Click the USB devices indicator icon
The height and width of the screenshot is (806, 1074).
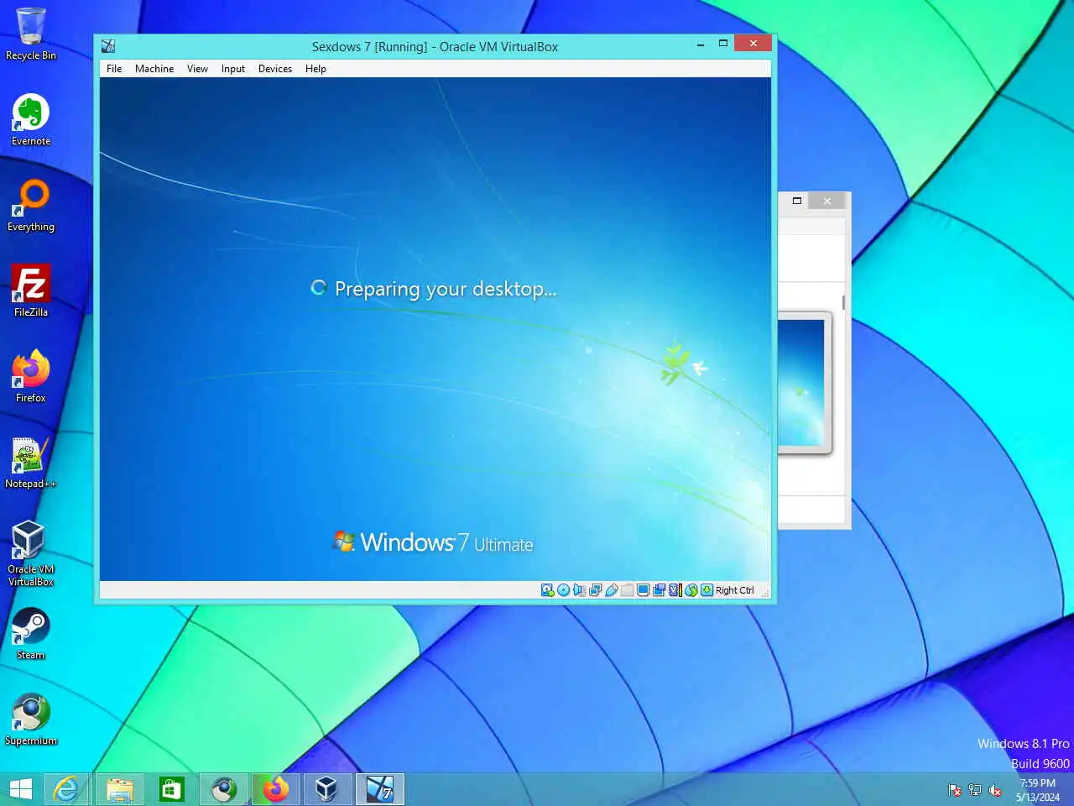[612, 590]
